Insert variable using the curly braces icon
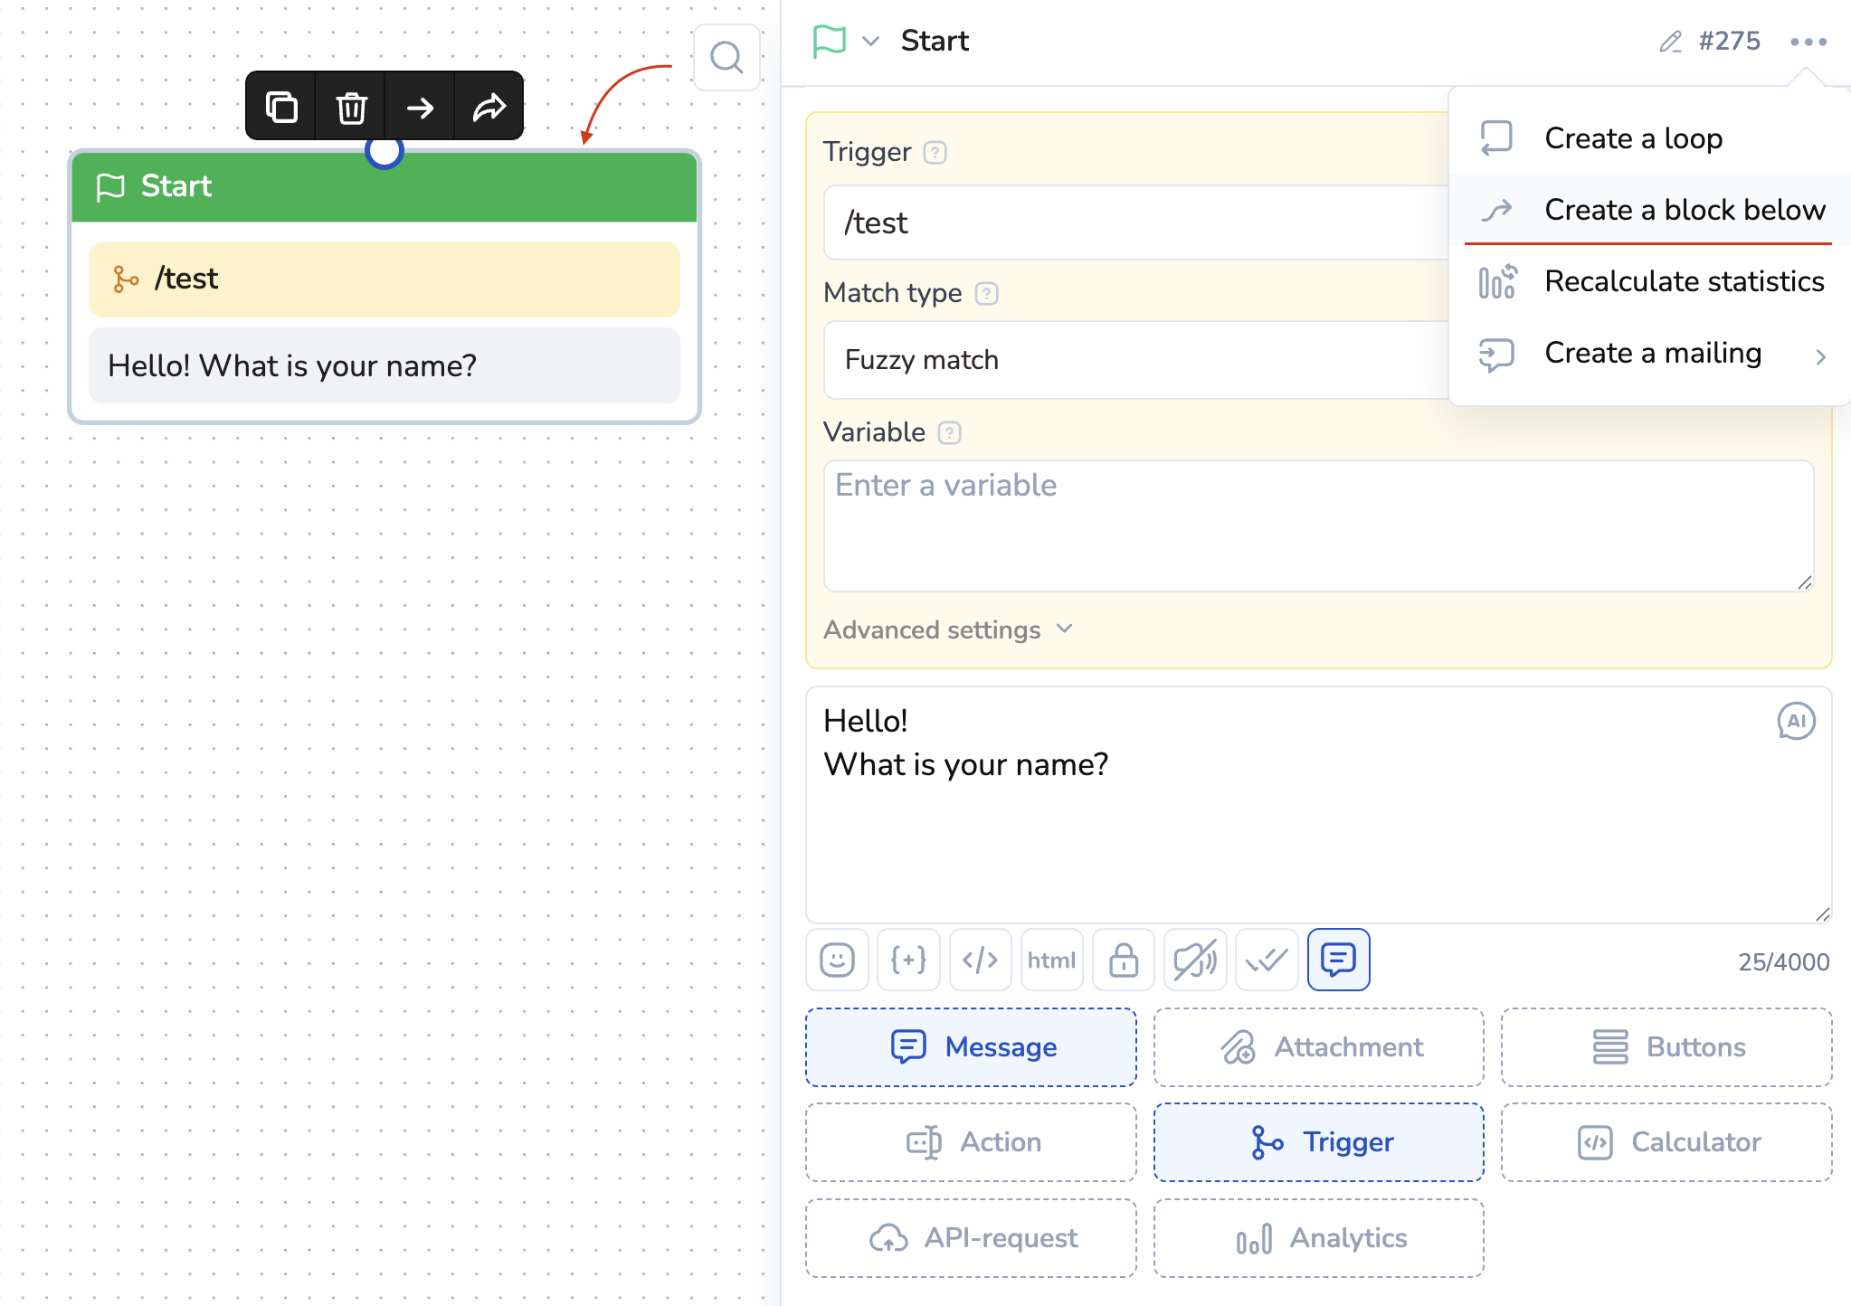The height and width of the screenshot is (1306, 1851). click(x=908, y=960)
